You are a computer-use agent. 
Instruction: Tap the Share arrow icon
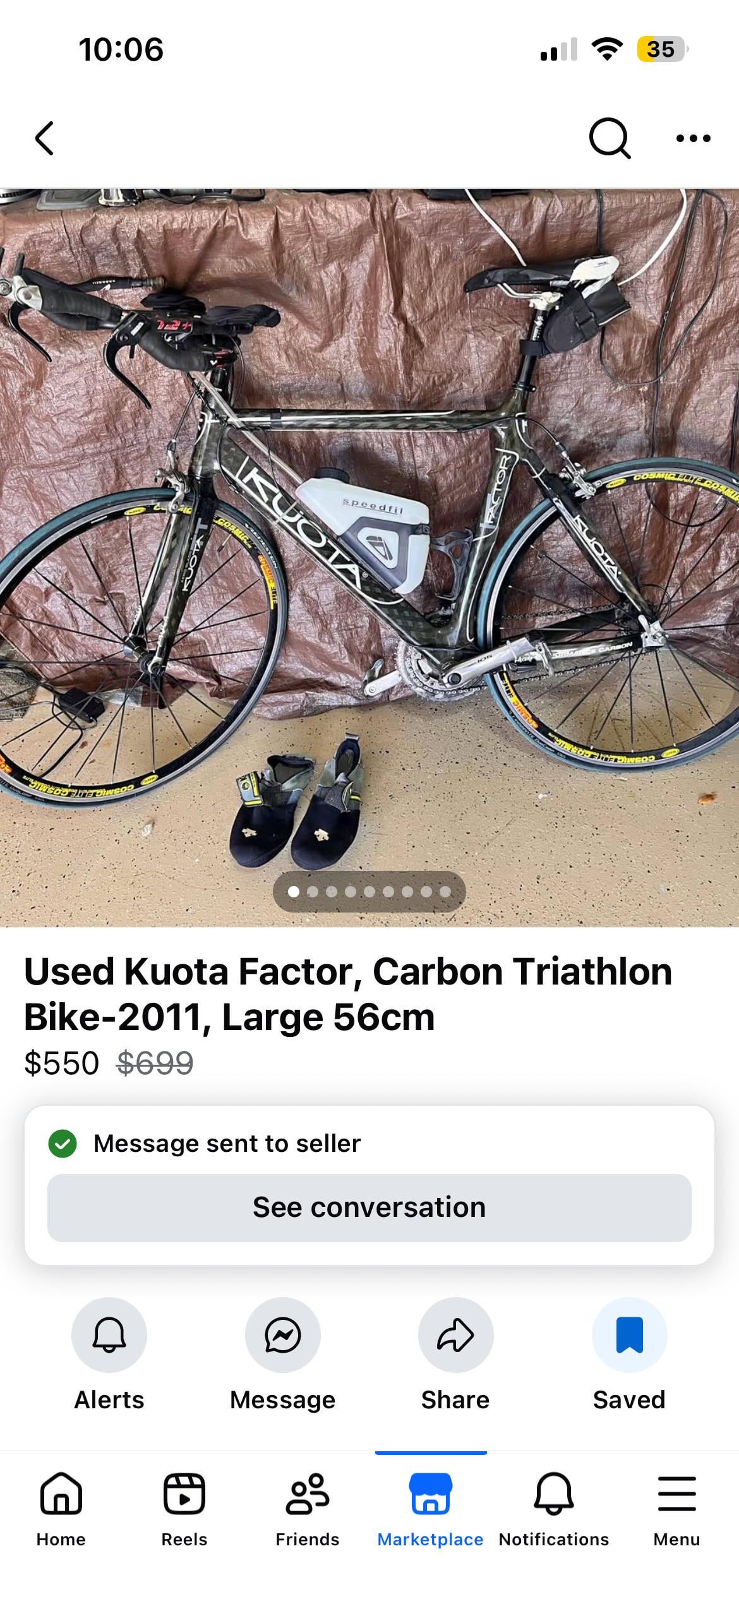point(455,1335)
